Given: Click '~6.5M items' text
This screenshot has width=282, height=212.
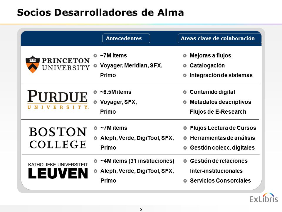Looking at the screenshot, I should coord(116,92).
